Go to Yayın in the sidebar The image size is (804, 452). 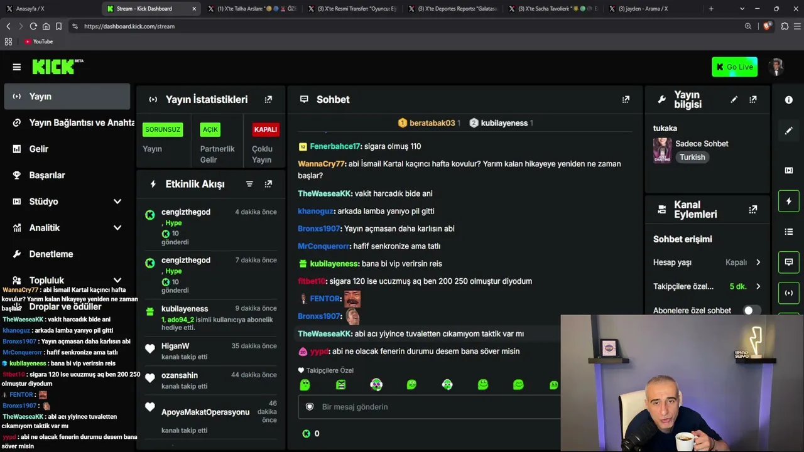(67, 97)
